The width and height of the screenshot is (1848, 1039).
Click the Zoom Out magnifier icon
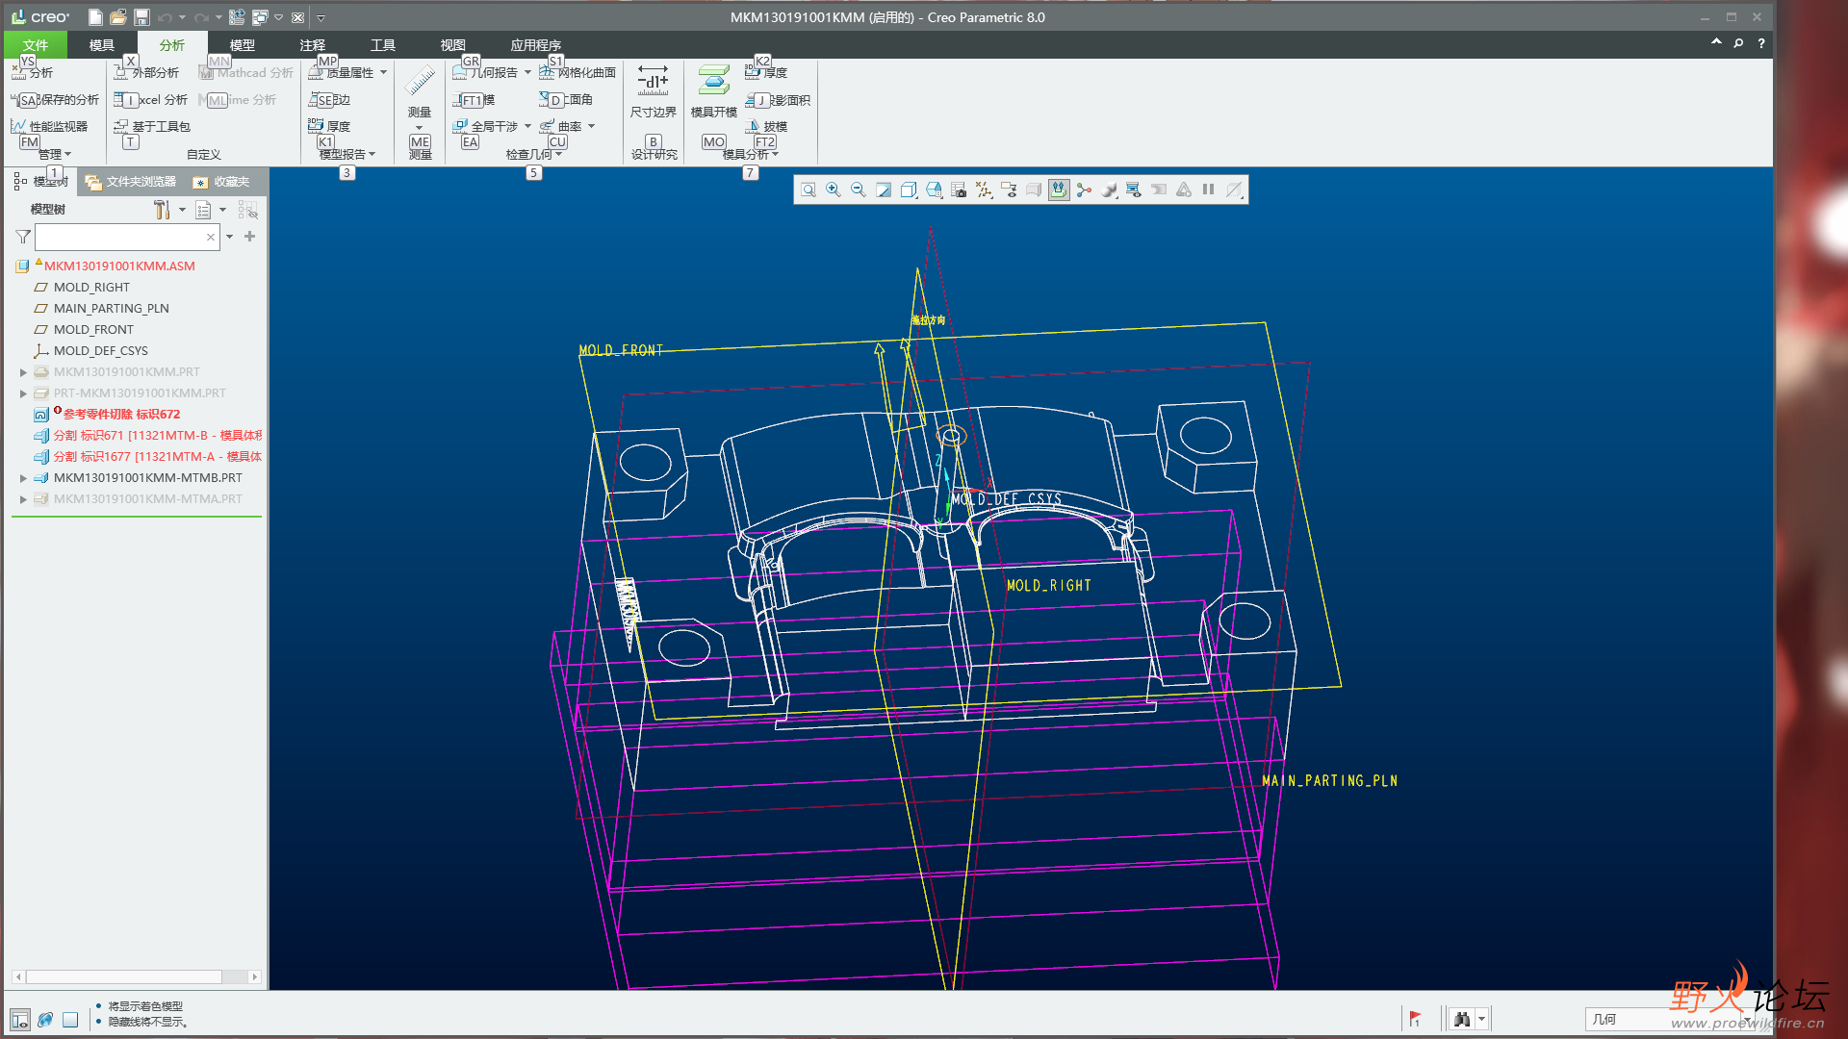[x=859, y=190]
